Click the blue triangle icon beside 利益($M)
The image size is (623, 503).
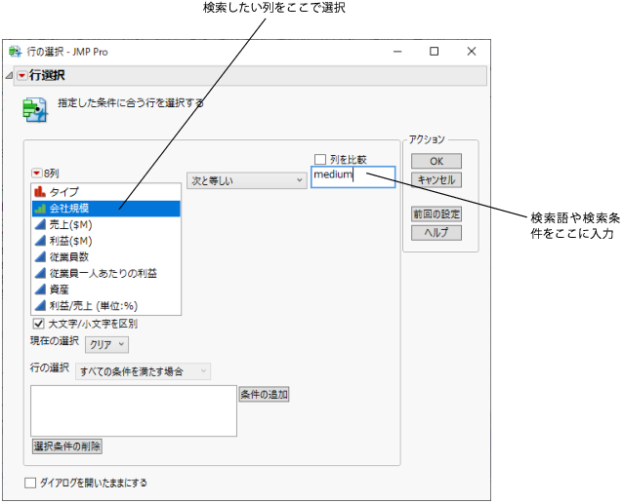[40, 241]
